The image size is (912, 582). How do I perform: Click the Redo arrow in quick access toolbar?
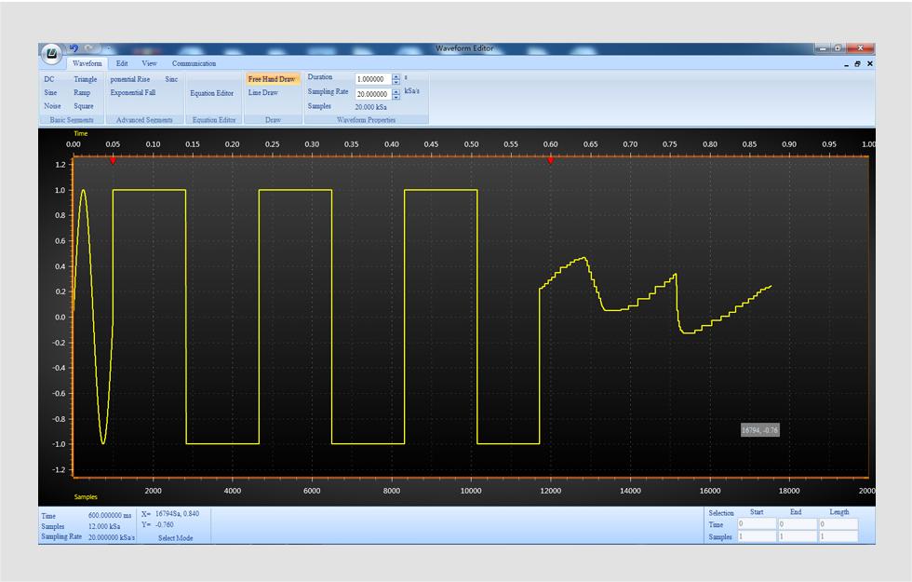click(x=89, y=48)
